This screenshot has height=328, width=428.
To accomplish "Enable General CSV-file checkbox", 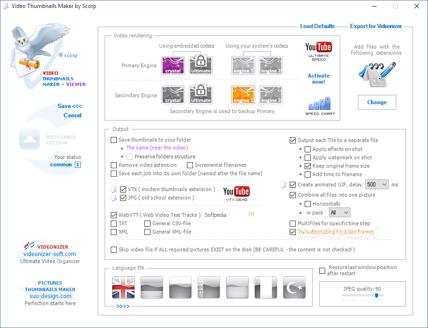I will [x=147, y=223].
